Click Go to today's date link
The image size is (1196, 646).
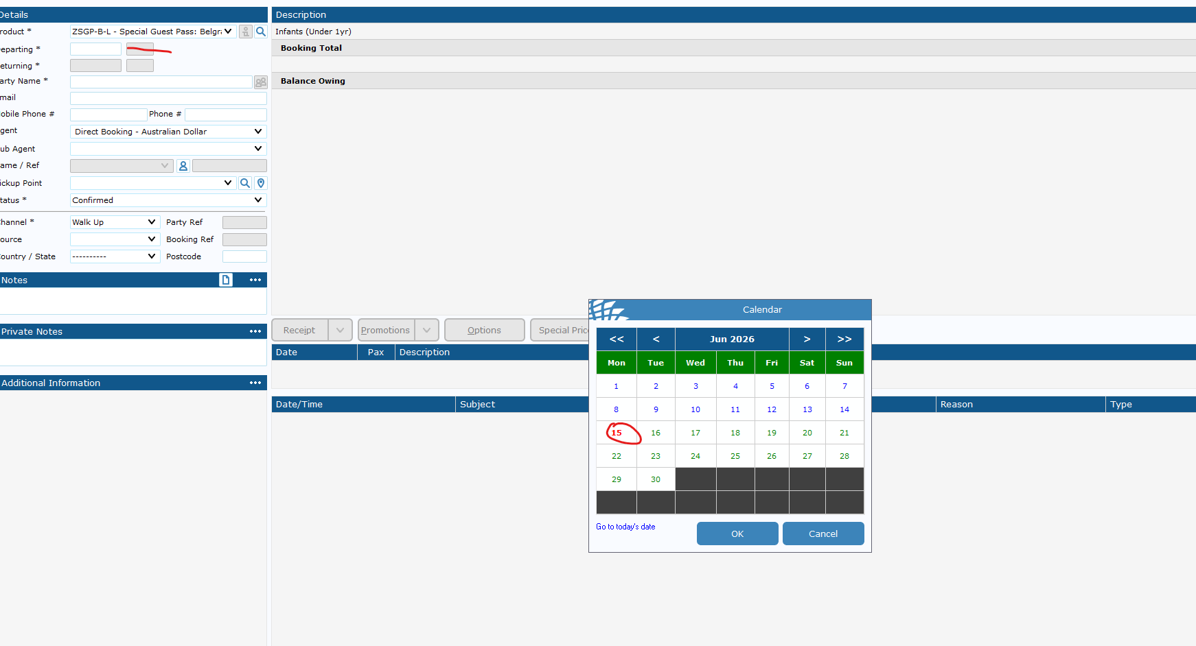625,527
